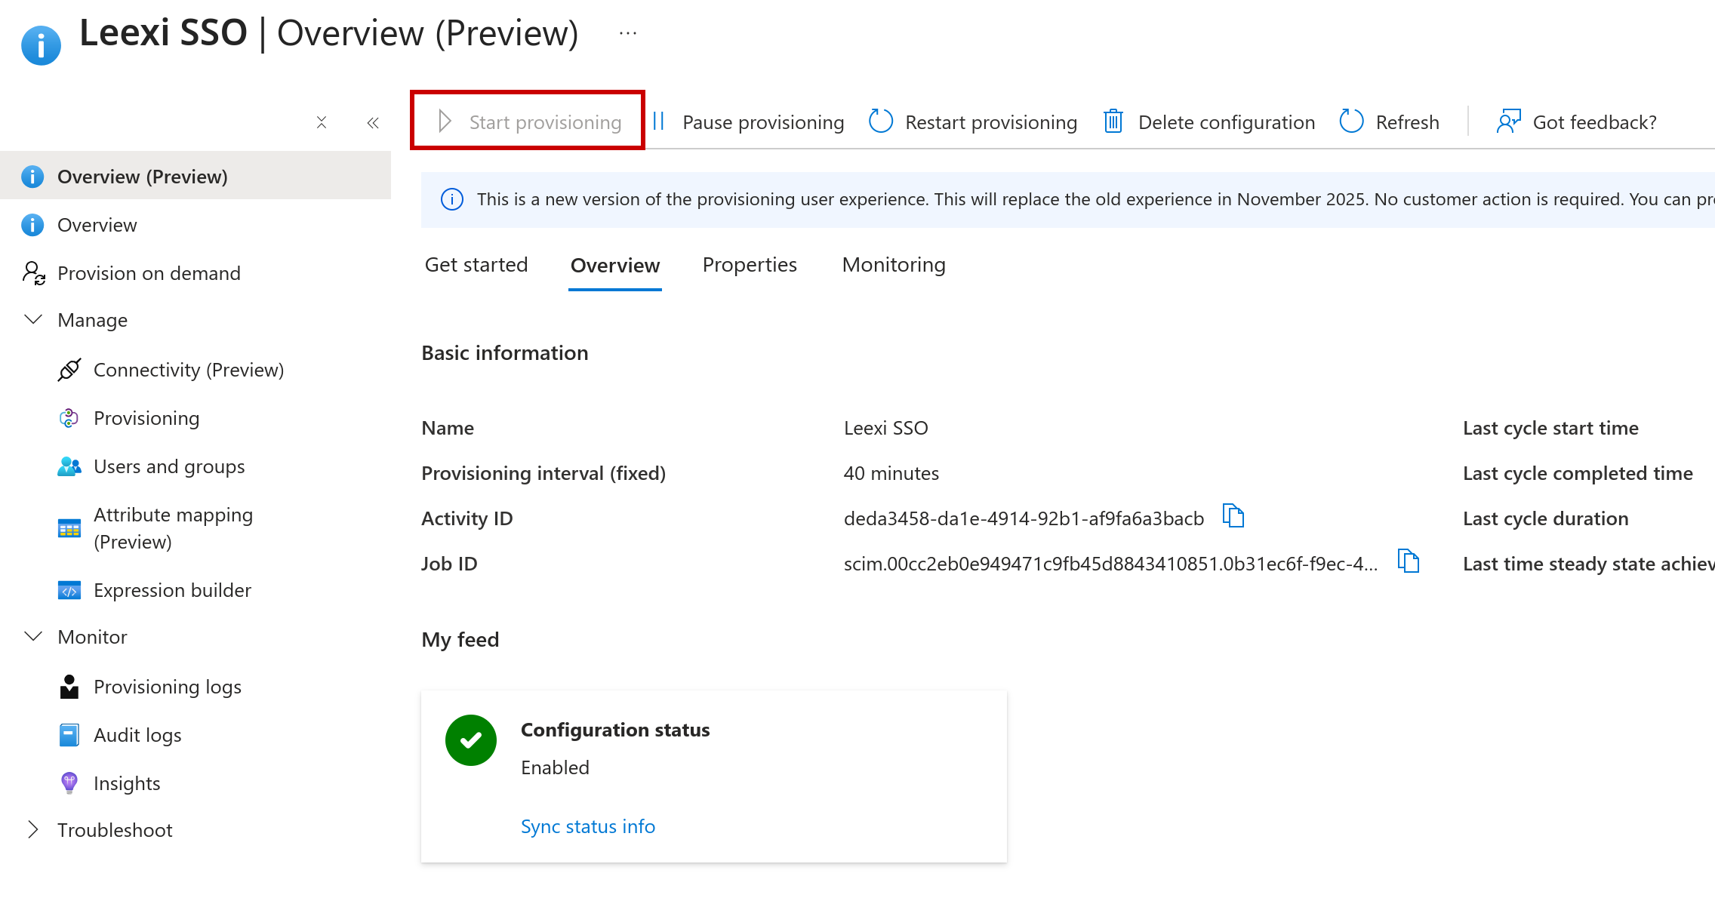Click the Last cycle completed time label

click(1578, 473)
